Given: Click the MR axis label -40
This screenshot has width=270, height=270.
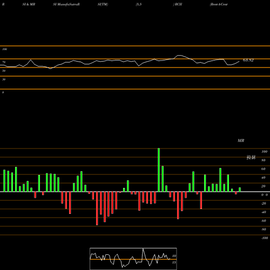Looking at the screenshot, I should [264, 212].
